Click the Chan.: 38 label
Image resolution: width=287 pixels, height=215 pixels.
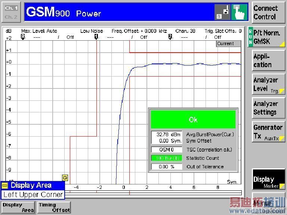point(185,31)
